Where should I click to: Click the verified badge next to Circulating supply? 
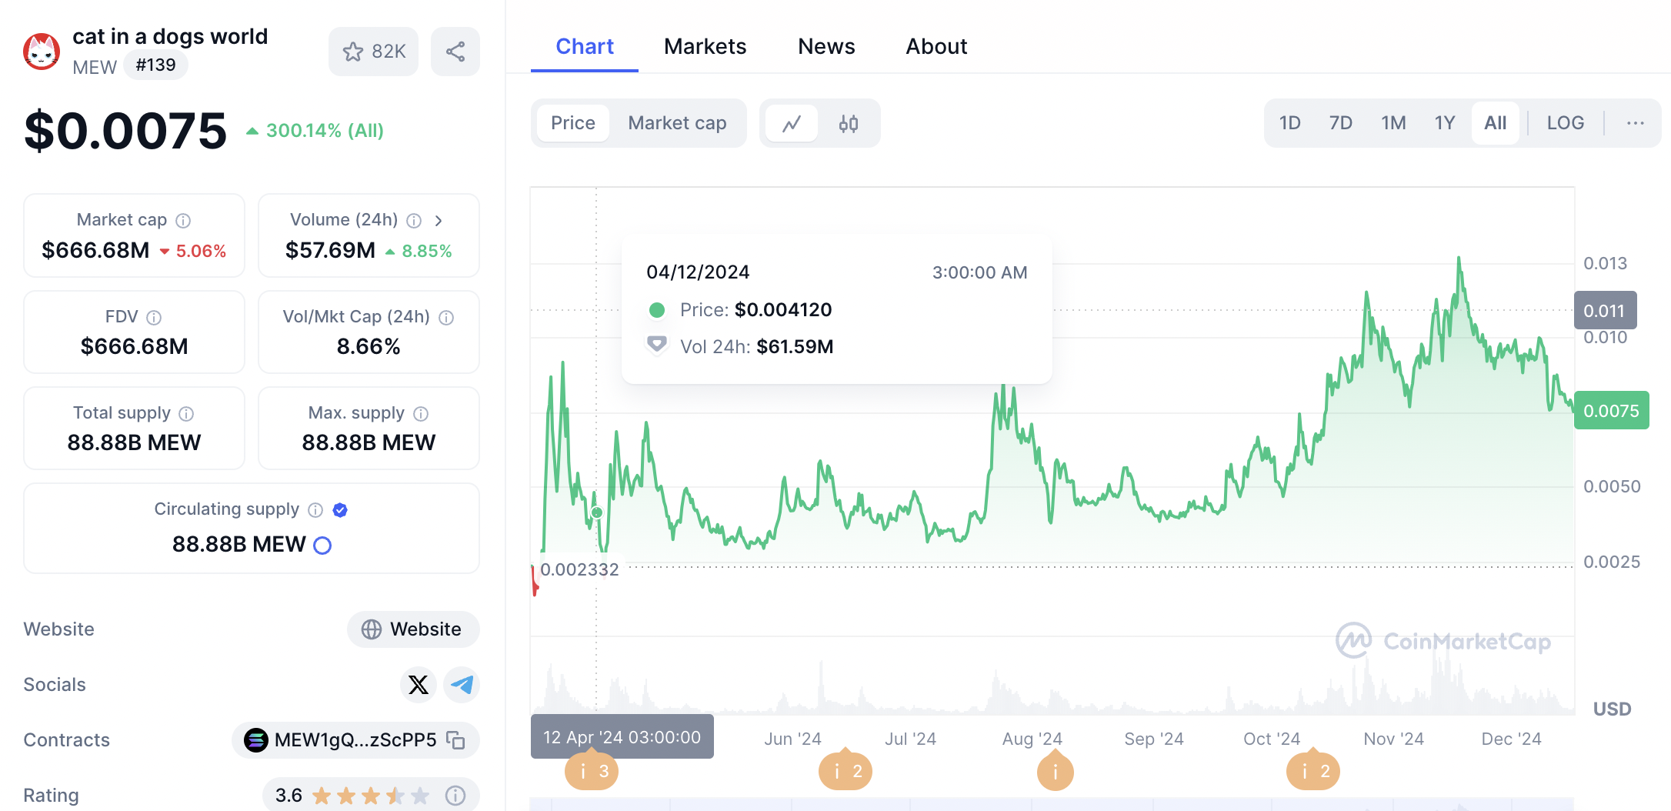[x=340, y=510]
